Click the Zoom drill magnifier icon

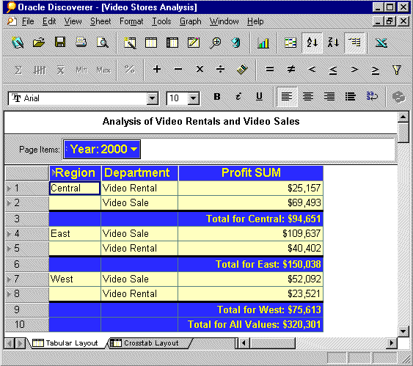click(215, 43)
